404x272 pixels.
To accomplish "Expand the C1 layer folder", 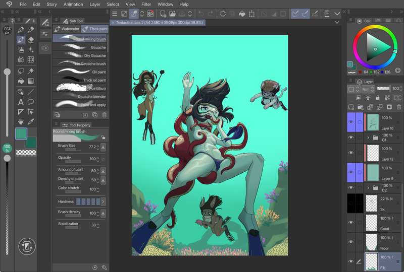I will pos(368,138).
